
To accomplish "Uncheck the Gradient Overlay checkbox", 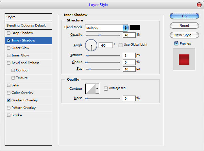I will (x=8, y=100).
